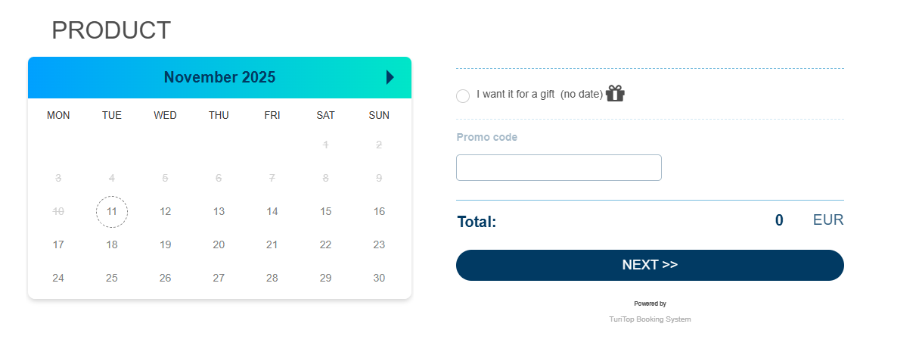This screenshot has width=919, height=358.
Task: Select Friday November 14
Action: click(272, 212)
